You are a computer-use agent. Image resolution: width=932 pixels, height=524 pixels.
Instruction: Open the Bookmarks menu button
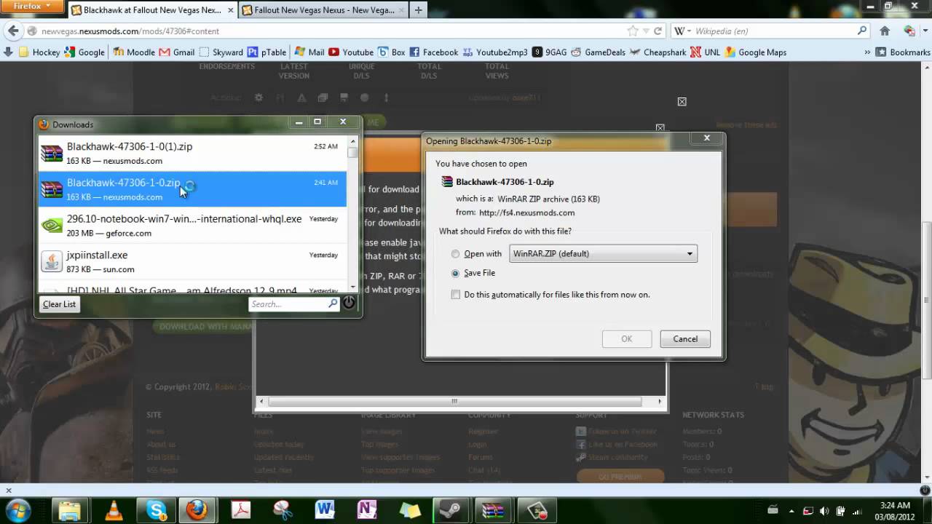tap(903, 52)
